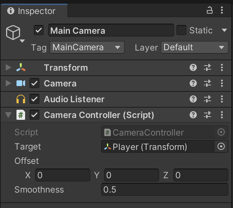This screenshot has width=233, height=208.
Task: Expand the Transform component foldout arrow
Action: tap(8, 67)
